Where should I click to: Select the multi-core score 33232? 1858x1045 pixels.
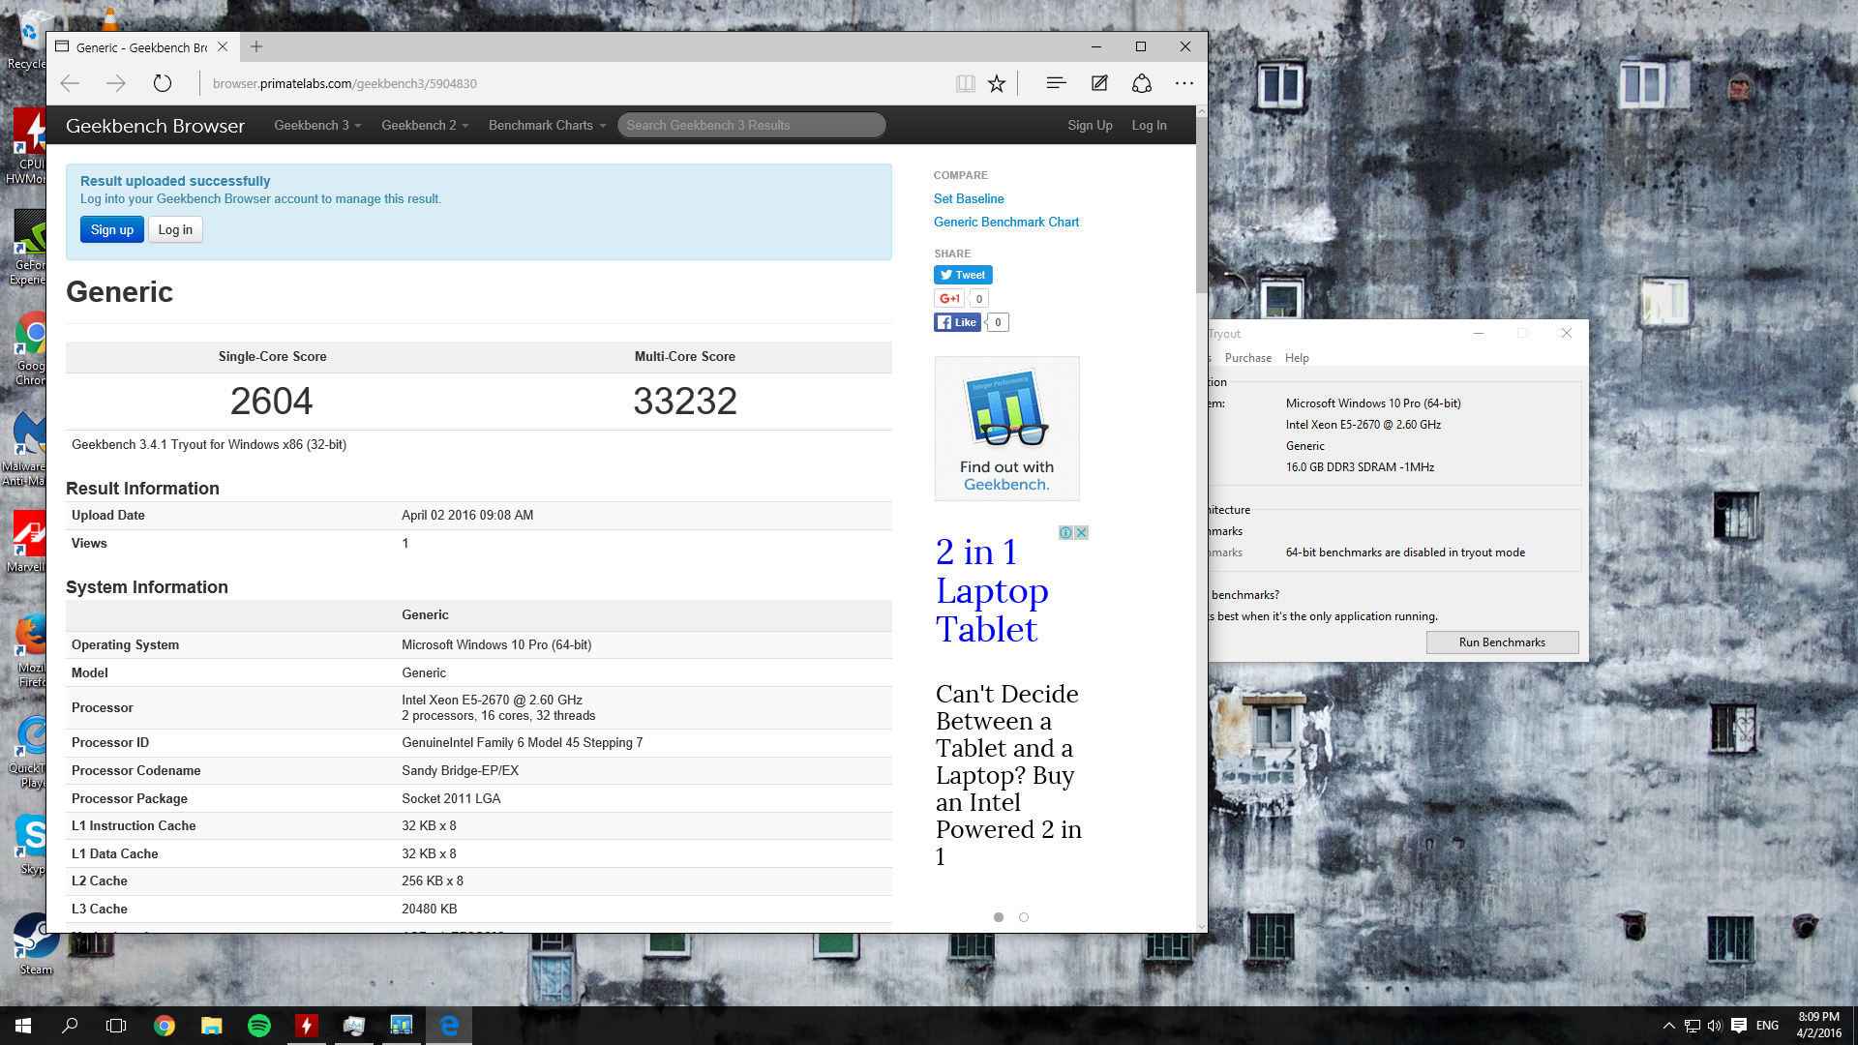click(x=685, y=402)
